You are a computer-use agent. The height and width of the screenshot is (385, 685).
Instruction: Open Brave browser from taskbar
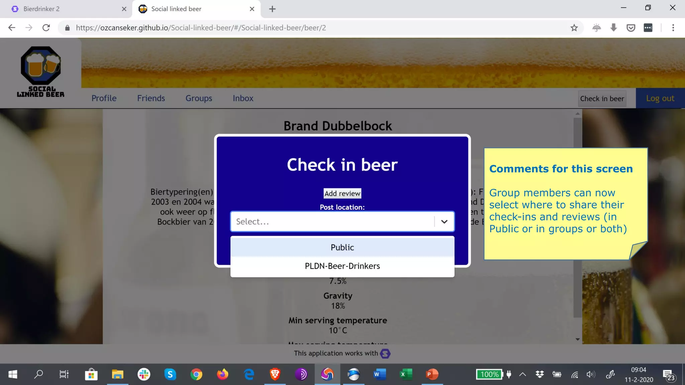pos(275,374)
